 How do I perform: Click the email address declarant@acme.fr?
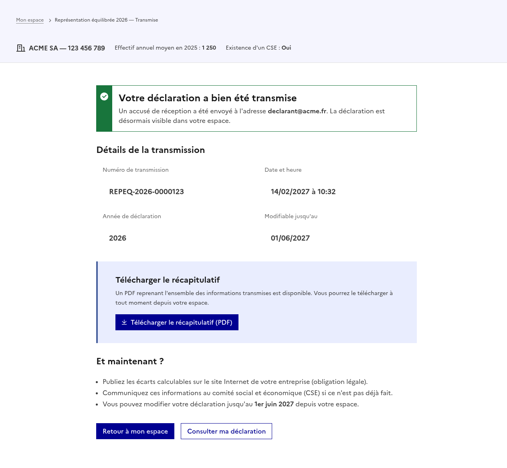click(x=297, y=111)
